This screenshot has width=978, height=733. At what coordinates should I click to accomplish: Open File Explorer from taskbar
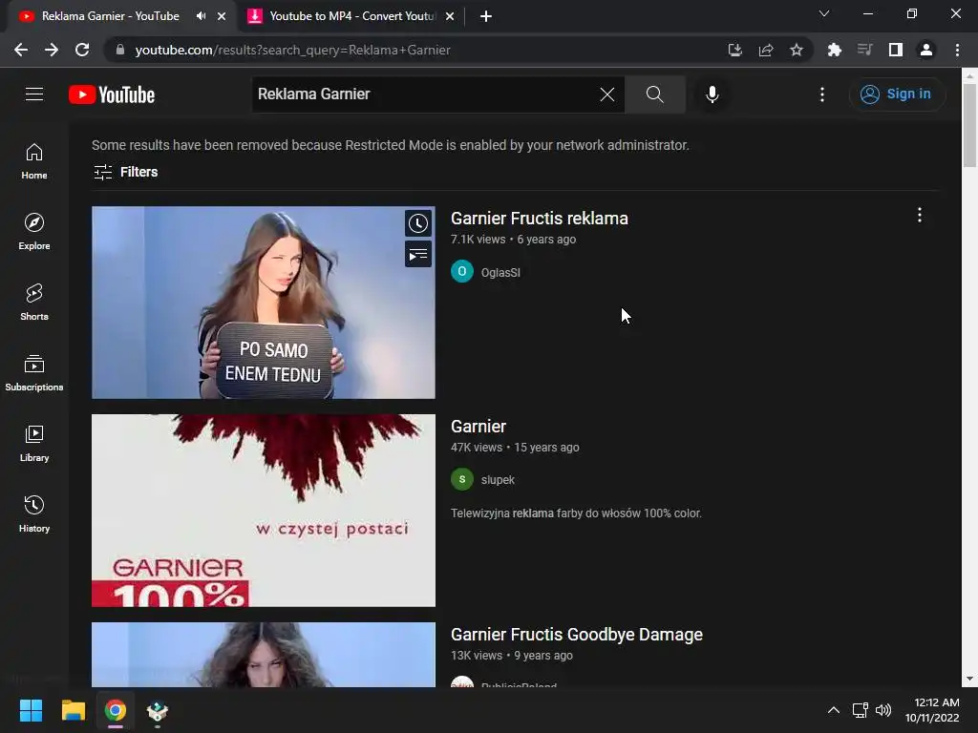point(73,710)
